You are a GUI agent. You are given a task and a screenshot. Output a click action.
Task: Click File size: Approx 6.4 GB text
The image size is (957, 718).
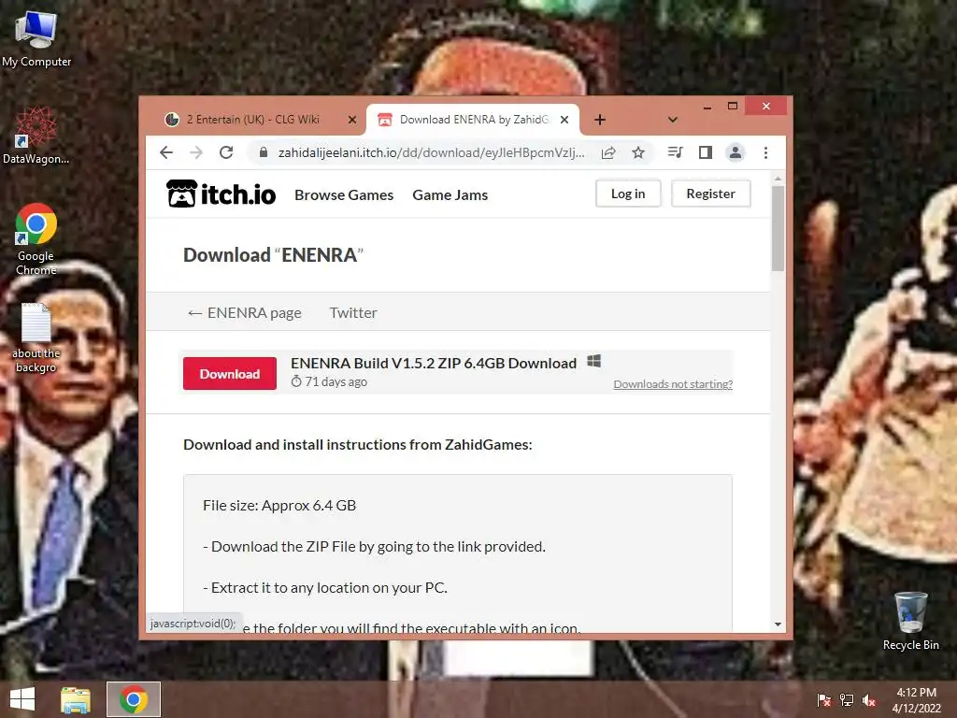click(x=279, y=506)
